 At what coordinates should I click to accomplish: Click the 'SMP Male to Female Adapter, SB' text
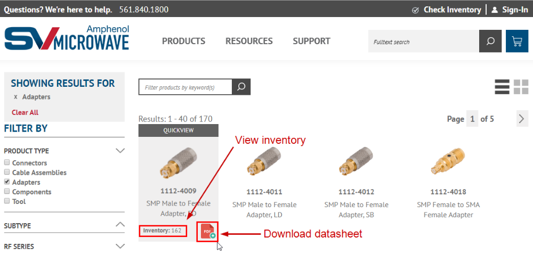(x=356, y=210)
